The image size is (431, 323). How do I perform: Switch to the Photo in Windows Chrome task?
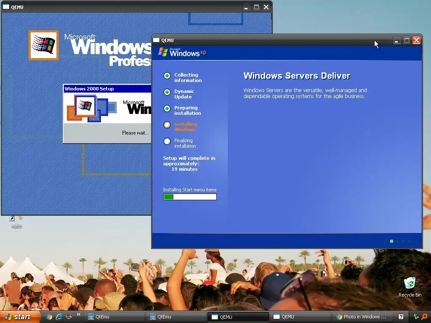pos(362,317)
